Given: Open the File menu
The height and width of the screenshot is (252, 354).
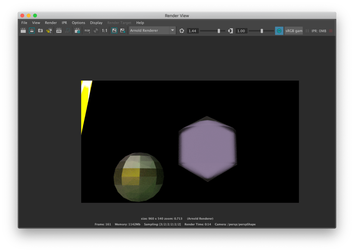Looking at the screenshot, I should tap(24, 23).
